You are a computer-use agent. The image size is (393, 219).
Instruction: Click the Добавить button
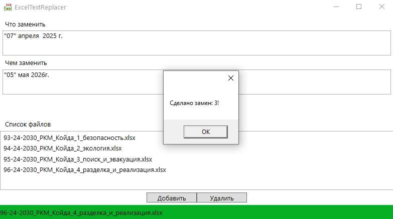(x=172, y=198)
